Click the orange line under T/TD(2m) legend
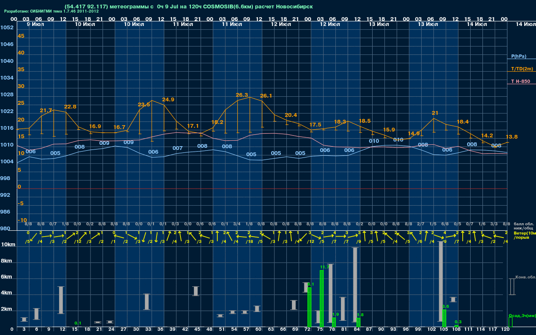 point(521,72)
